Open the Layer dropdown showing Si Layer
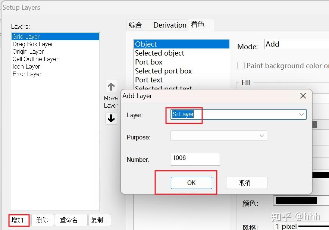 point(301,114)
